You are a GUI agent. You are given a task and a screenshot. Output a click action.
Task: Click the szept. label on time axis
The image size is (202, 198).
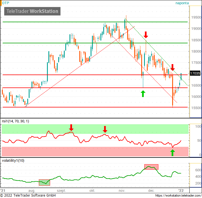point(61,191)
